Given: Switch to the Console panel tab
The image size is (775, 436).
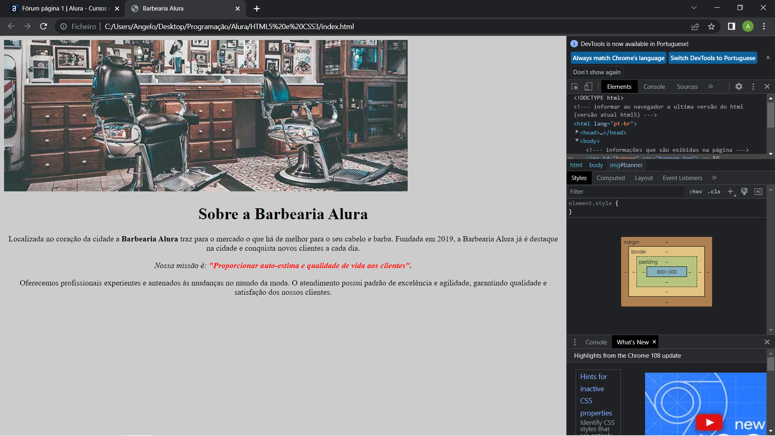Looking at the screenshot, I should click(x=654, y=86).
